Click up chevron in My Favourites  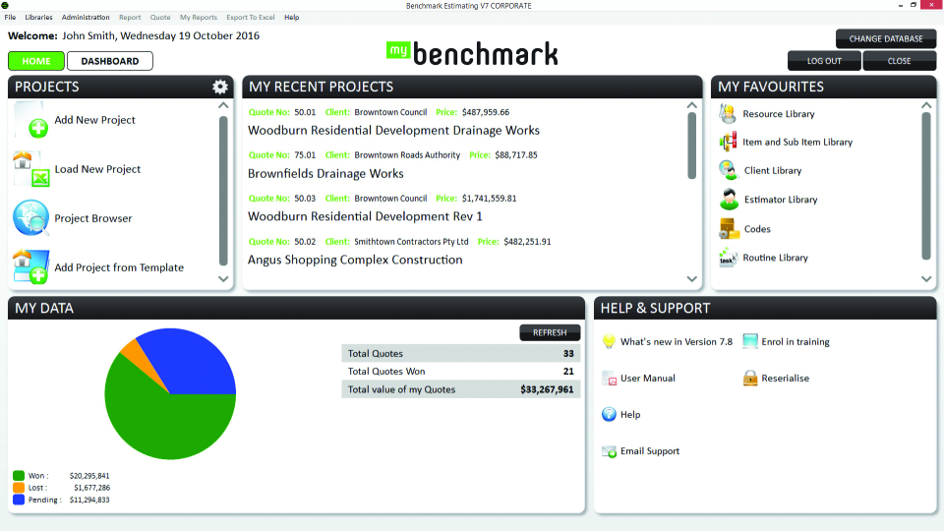point(926,105)
